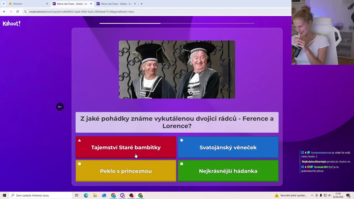Viewport: 354px width, 199px height.
Task: Close the Přihořívá tab
Action: 47,4
